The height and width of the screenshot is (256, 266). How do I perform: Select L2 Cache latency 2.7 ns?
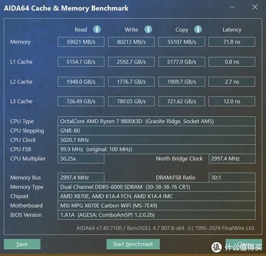point(232,81)
